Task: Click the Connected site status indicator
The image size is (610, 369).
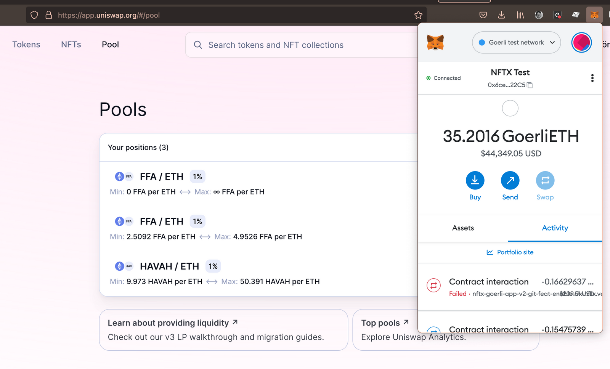Action: [x=443, y=78]
